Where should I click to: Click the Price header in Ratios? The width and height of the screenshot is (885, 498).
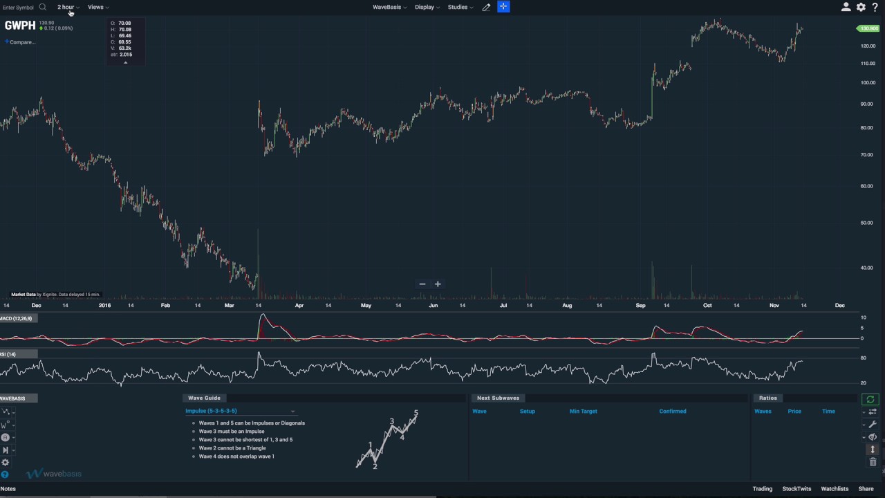[794, 411]
